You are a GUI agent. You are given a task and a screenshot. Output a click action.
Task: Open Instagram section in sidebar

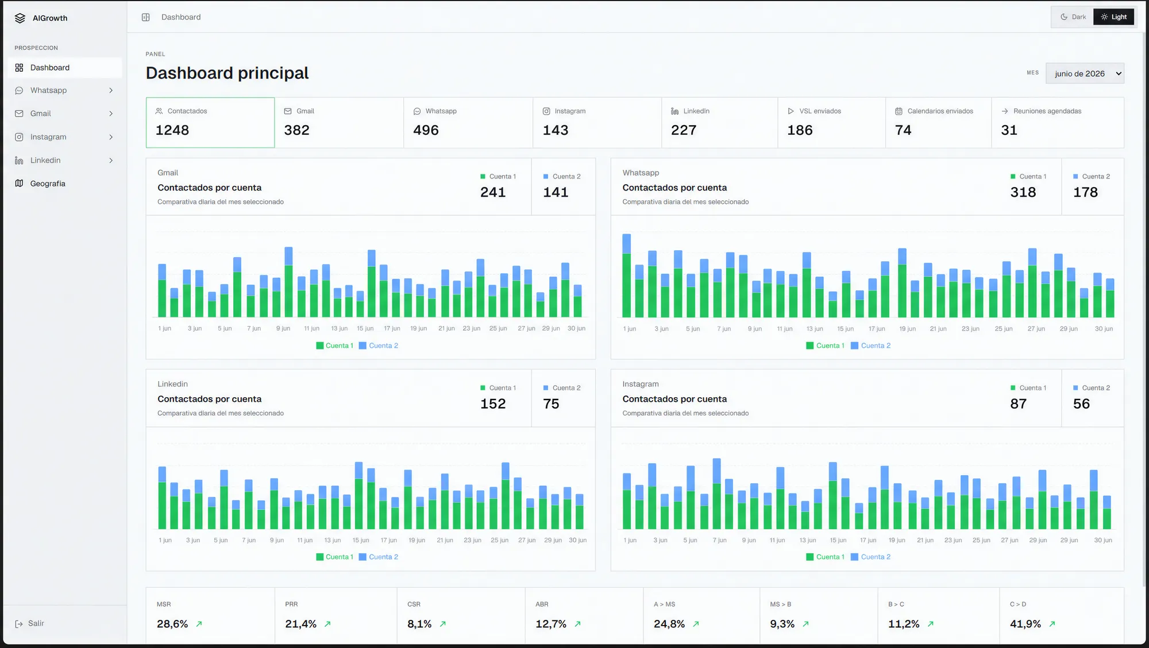point(65,137)
